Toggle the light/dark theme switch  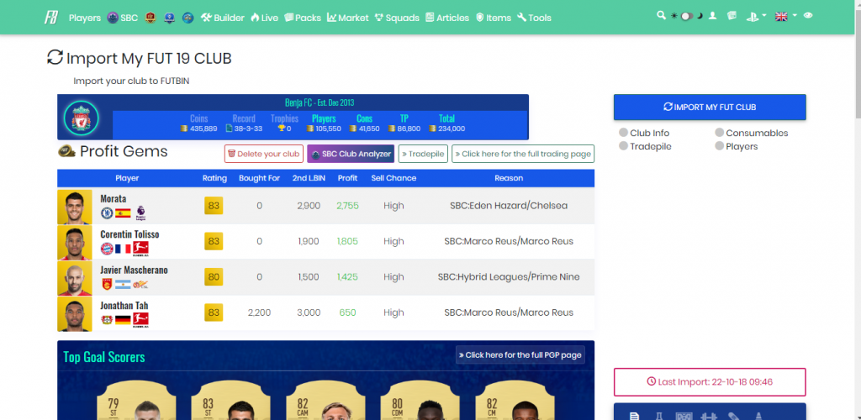point(686,17)
